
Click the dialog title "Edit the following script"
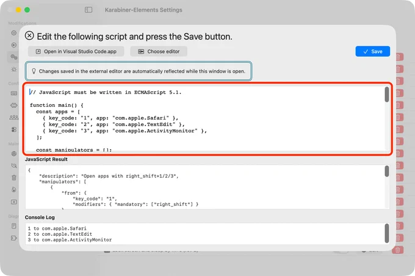(134, 37)
